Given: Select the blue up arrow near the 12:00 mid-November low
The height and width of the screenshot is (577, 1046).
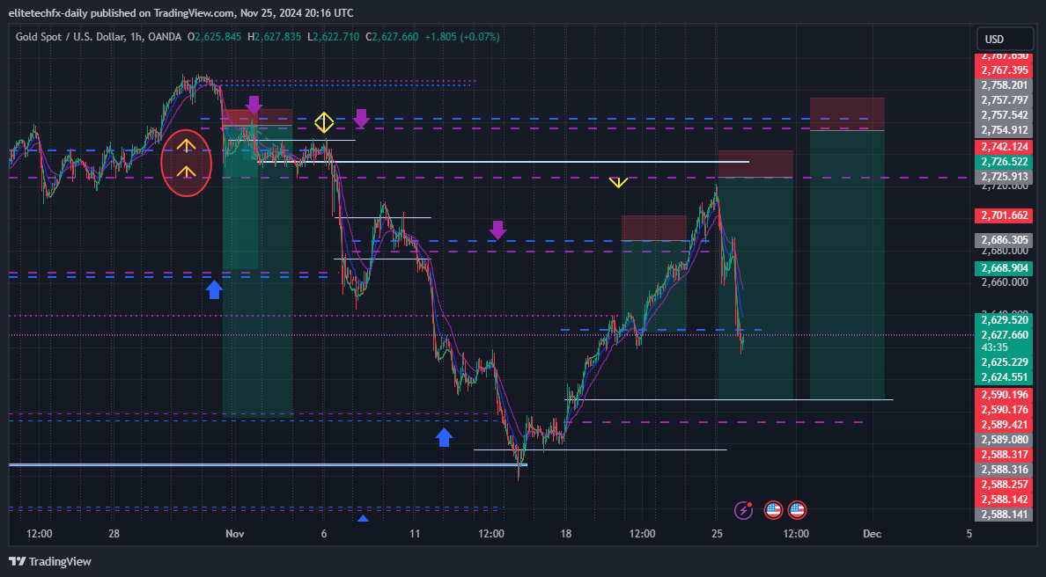Looking at the screenshot, I should click(445, 438).
